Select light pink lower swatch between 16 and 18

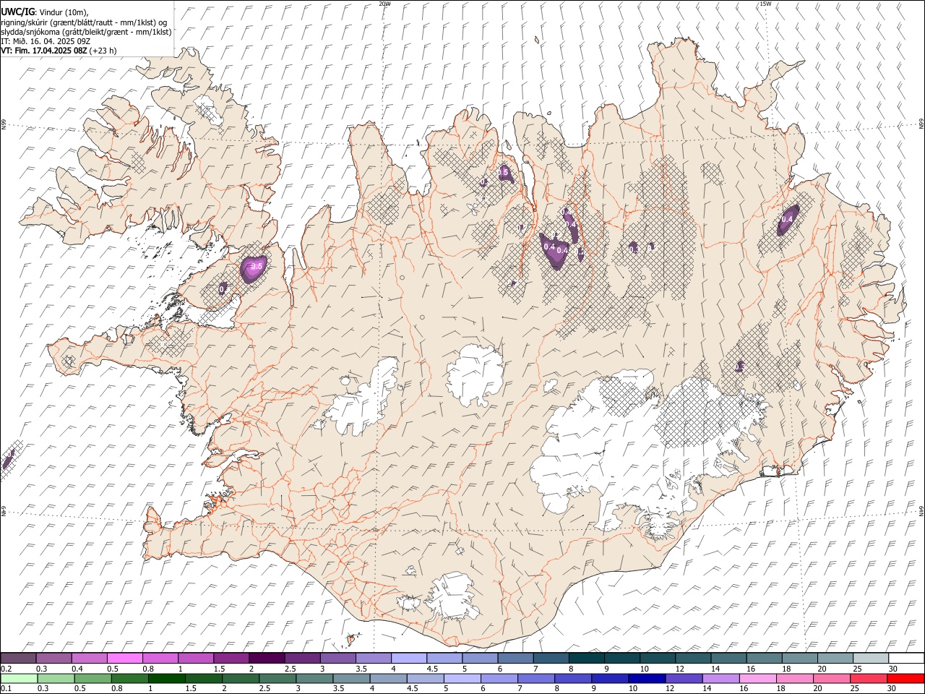pos(758,678)
